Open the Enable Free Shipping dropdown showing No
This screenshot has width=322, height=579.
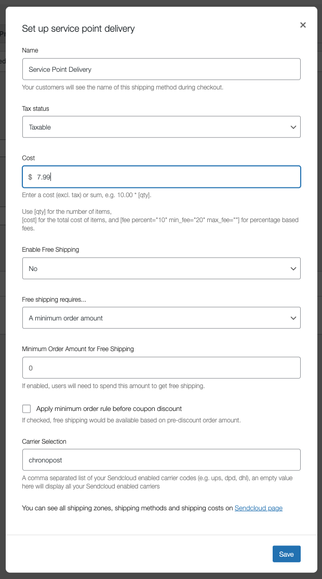(x=162, y=268)
